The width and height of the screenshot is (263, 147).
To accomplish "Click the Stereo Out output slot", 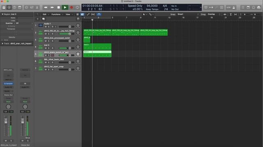I will (x=8, y=95).
